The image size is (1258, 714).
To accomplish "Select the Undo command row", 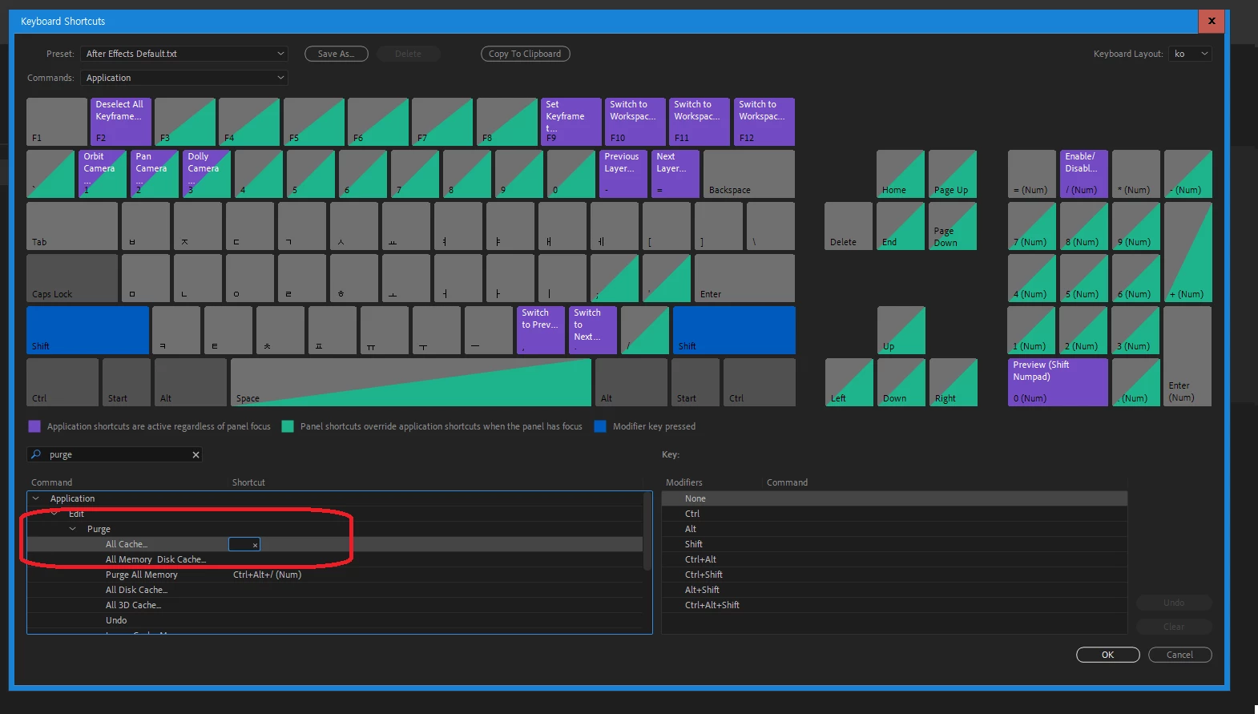I will [335, 620].
